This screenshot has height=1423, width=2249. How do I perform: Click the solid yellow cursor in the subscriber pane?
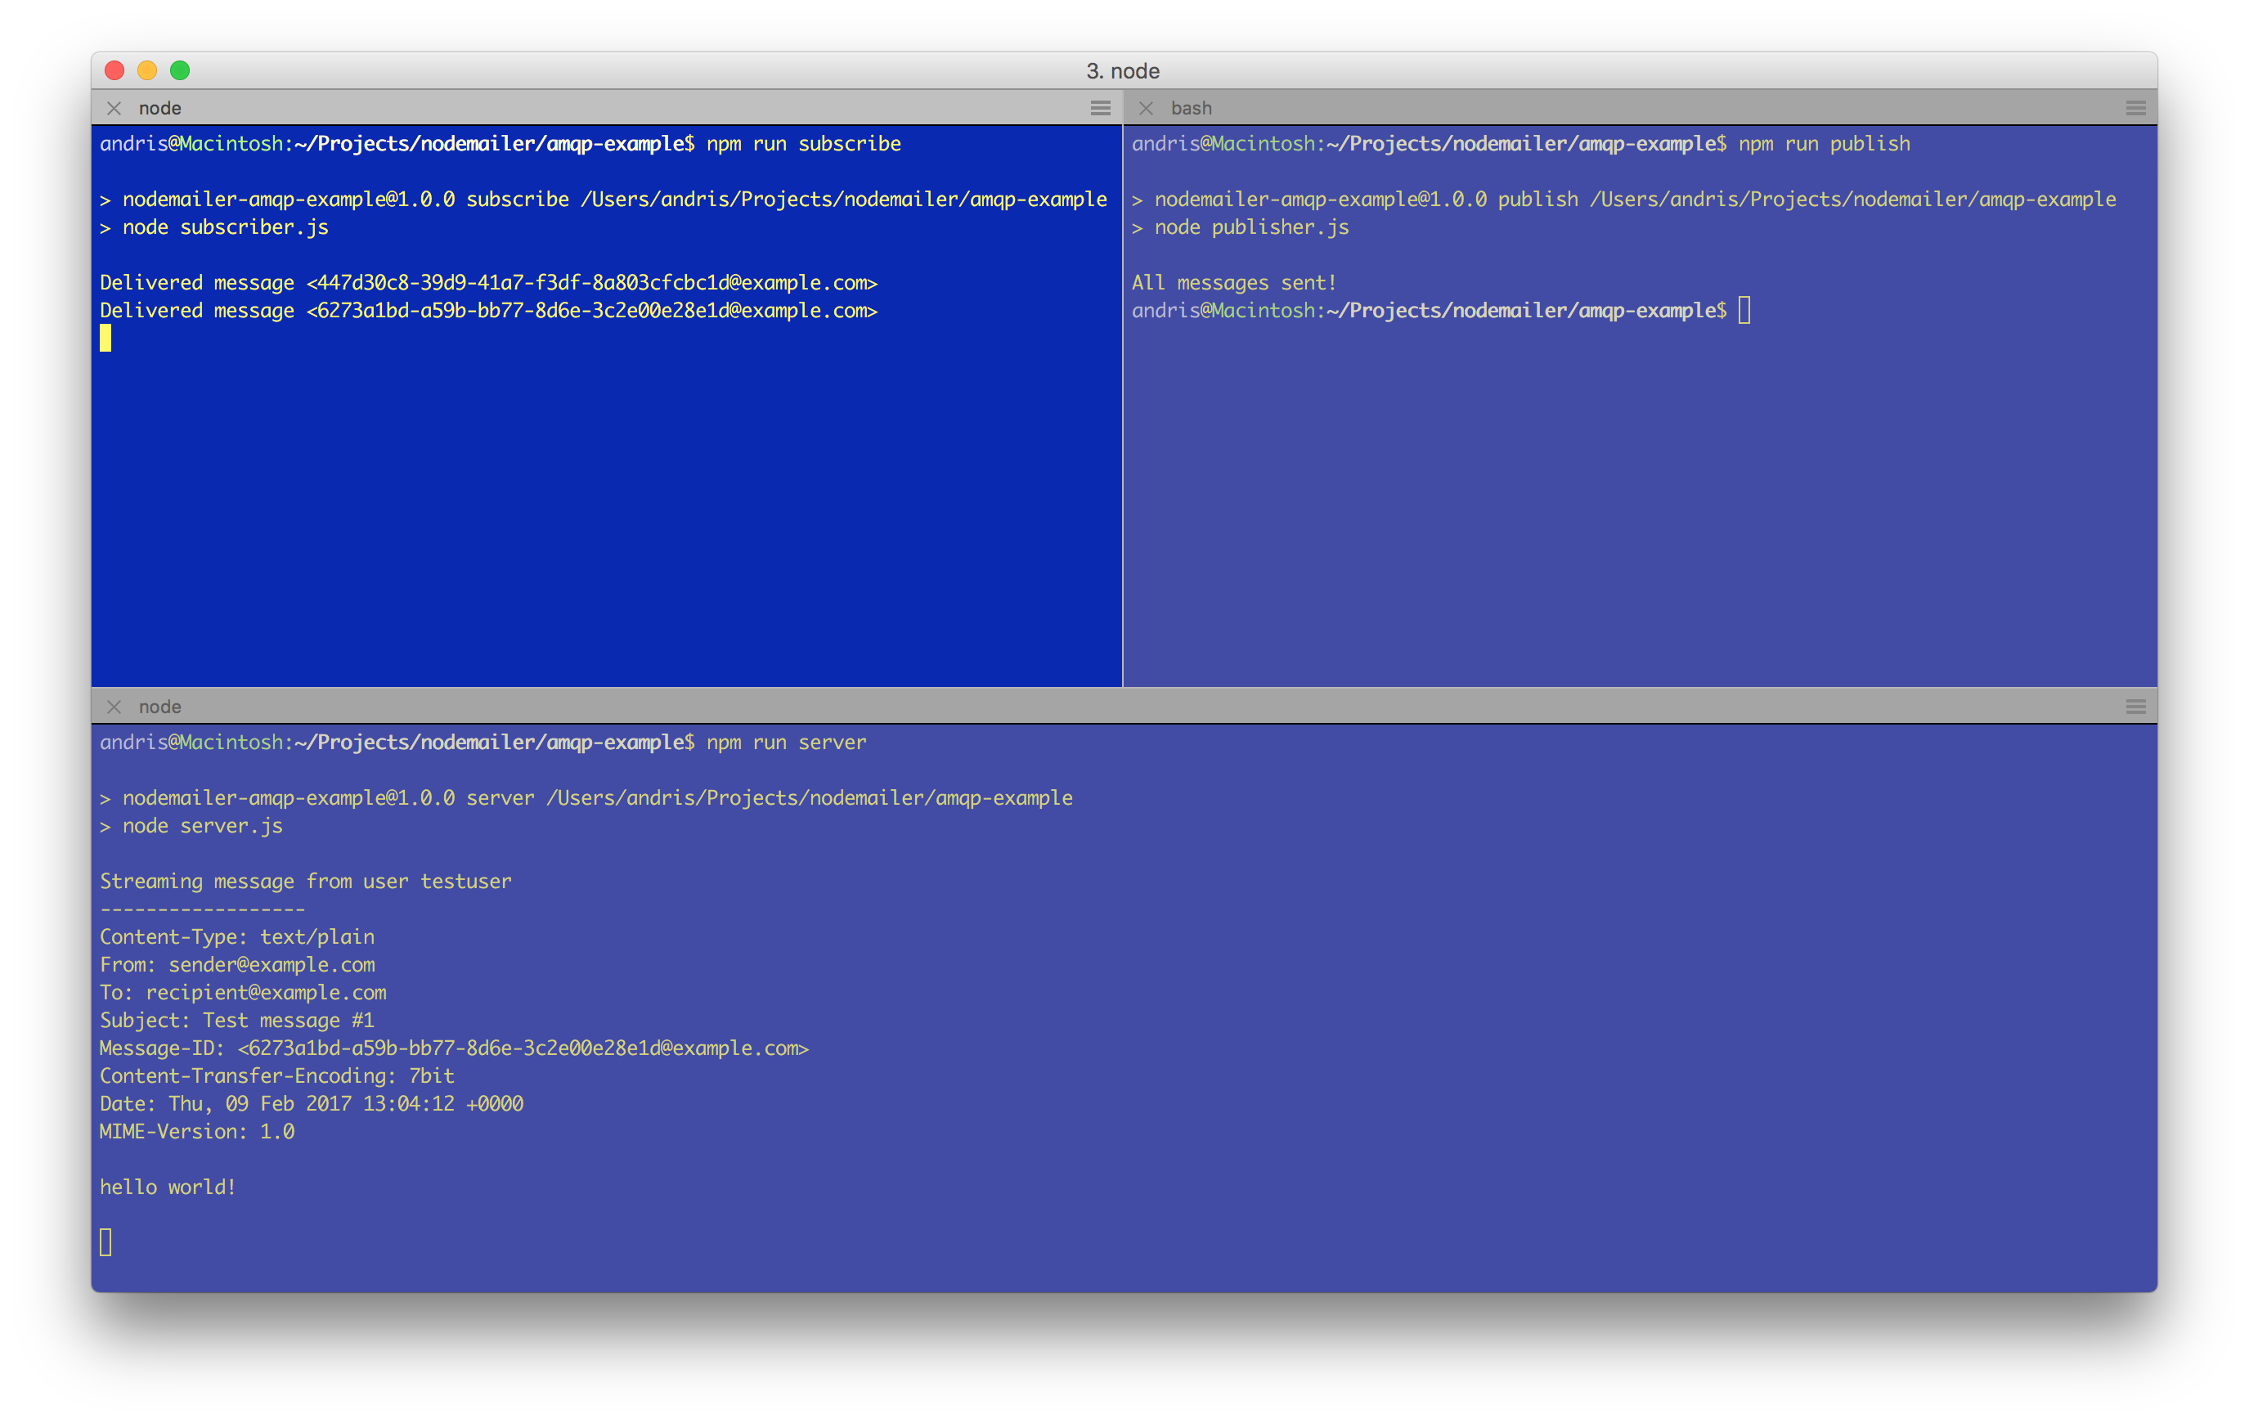point(105,338)
